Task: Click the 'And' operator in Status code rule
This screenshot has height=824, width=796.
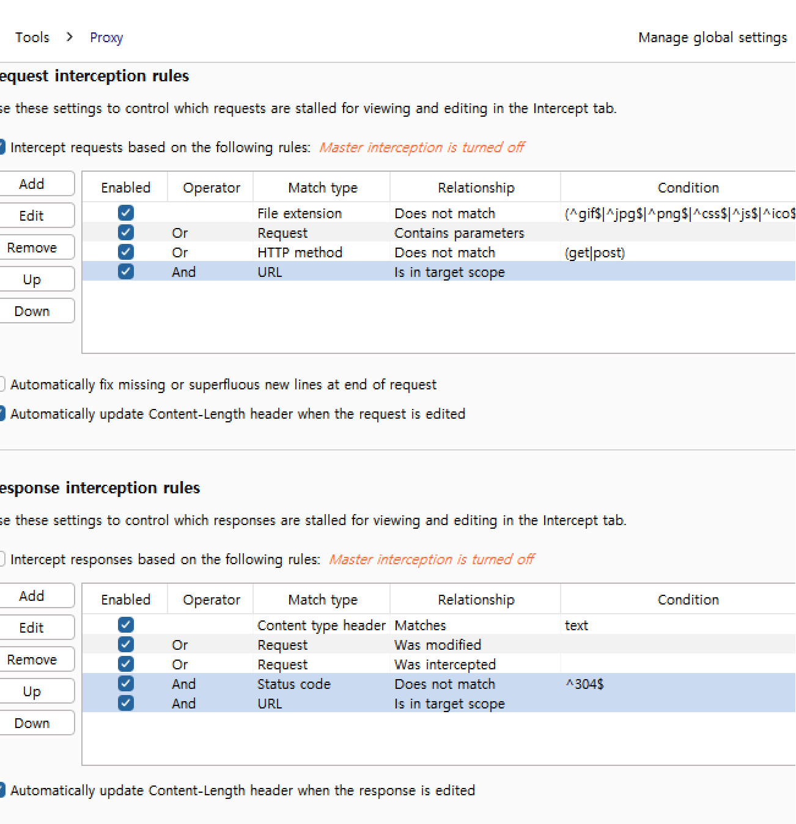Action: tap(184, 684)
